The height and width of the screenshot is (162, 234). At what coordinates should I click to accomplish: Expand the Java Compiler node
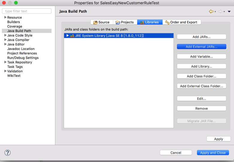click(x=5, y=40)
